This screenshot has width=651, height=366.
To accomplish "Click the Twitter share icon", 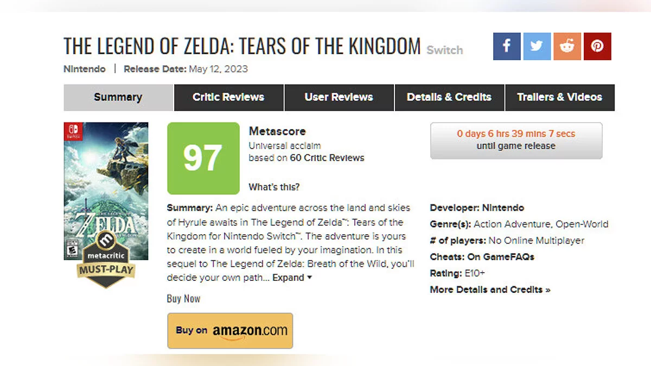I will [537, 46].
